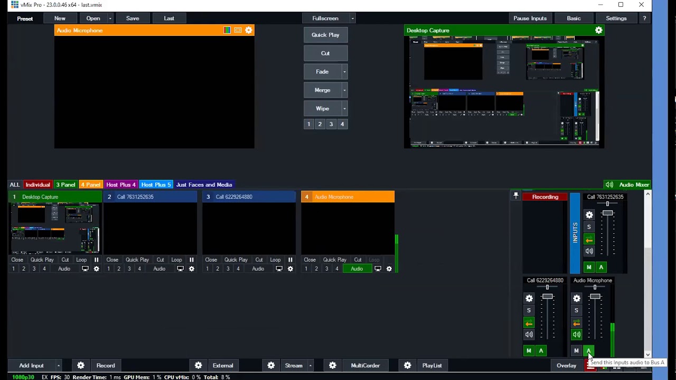Click the Add Input settings gear icon
676x380 pixels.
(x=81, y=365)
